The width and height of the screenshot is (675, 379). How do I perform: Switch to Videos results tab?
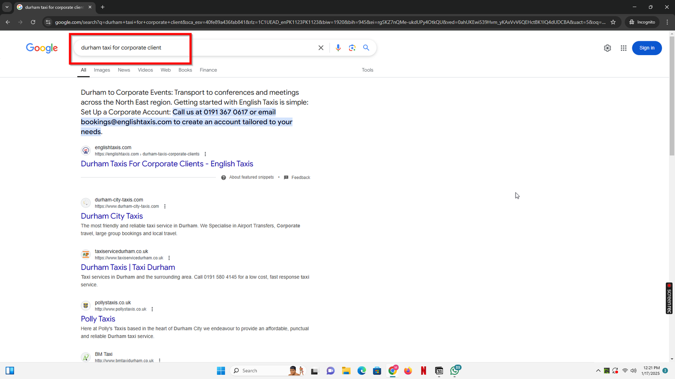(x=145, y=70)
